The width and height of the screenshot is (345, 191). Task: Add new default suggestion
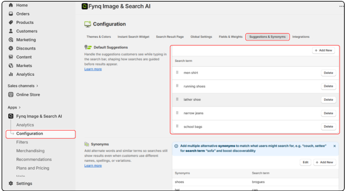coord(323,51)
